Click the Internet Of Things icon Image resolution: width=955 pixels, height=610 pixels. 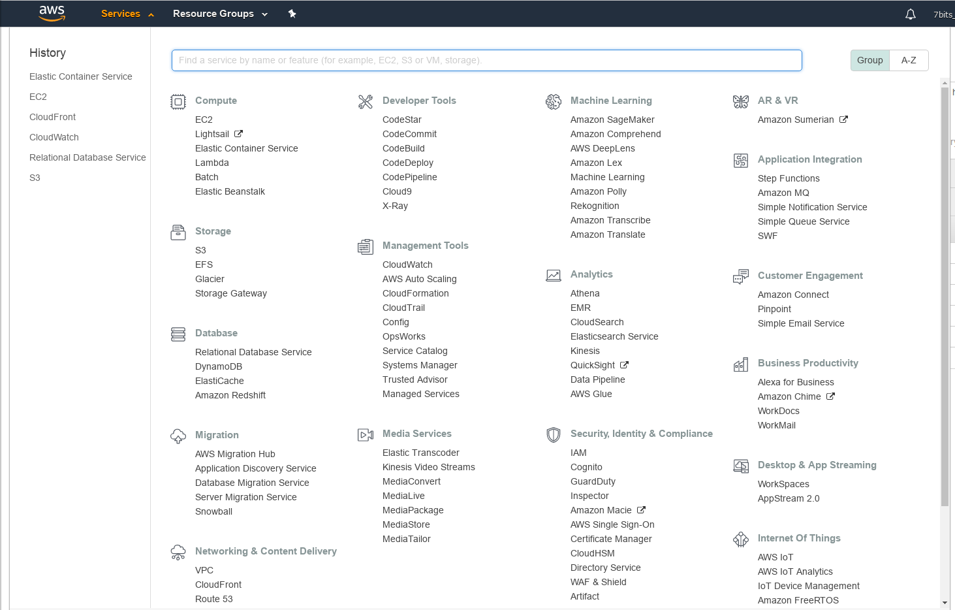[x=741, y=539]
